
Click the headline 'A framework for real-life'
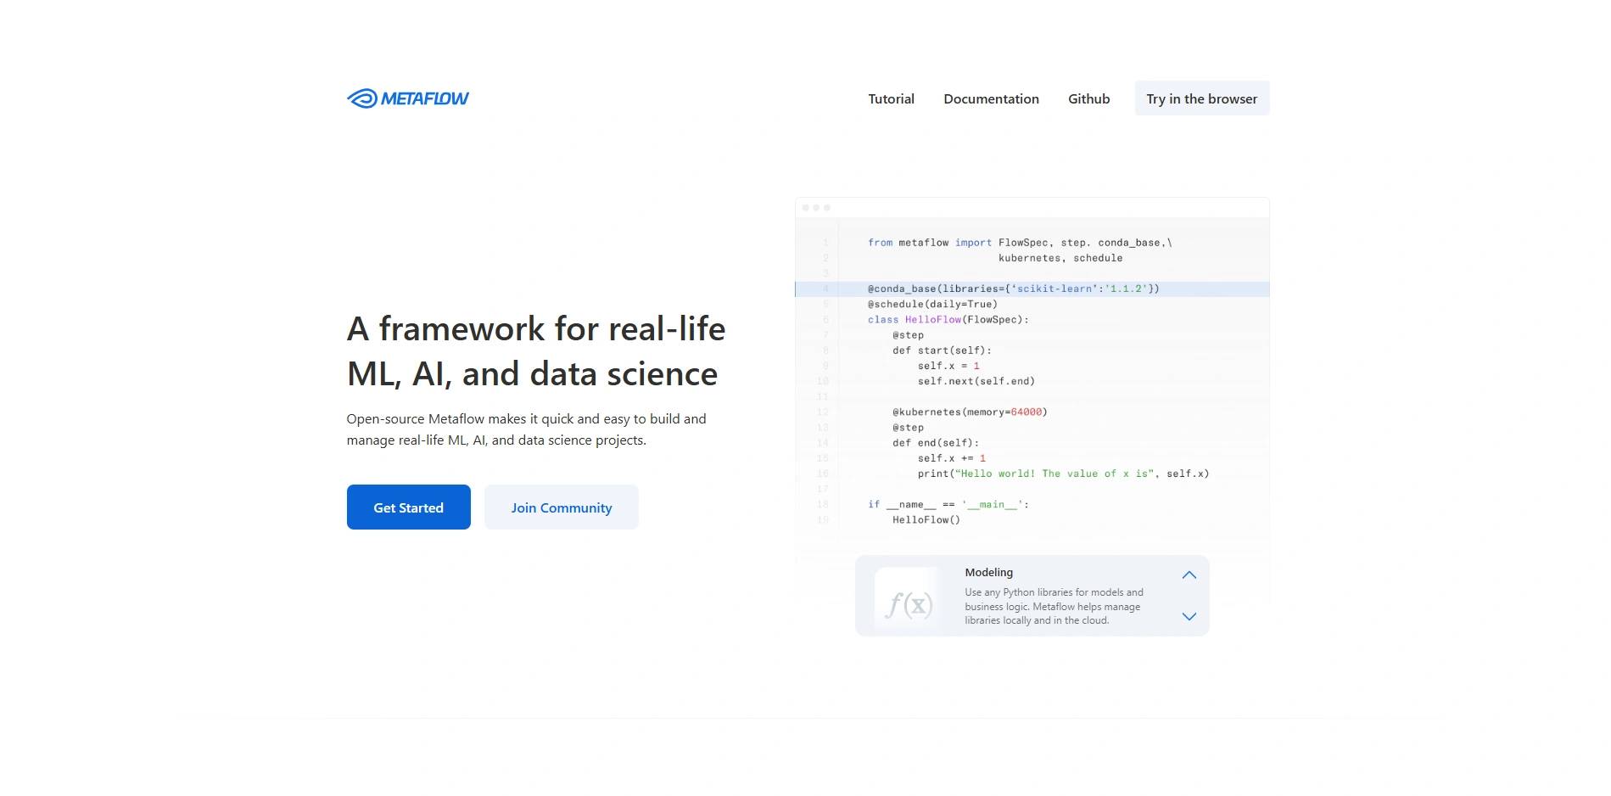click(535, 328)
